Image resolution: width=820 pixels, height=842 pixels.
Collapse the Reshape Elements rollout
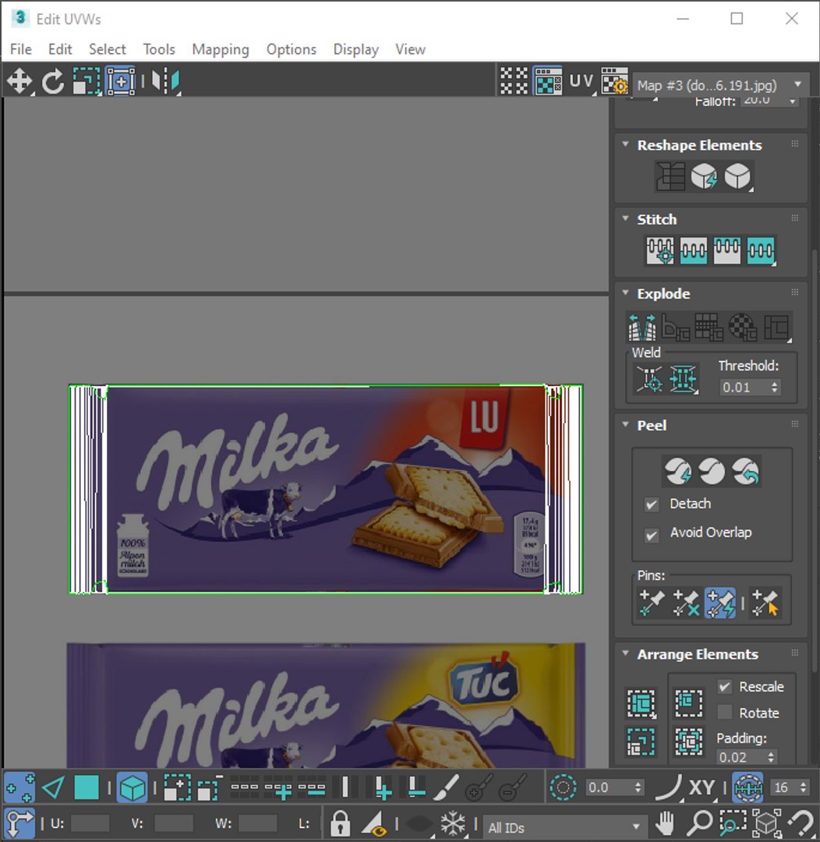coord(625,144)
